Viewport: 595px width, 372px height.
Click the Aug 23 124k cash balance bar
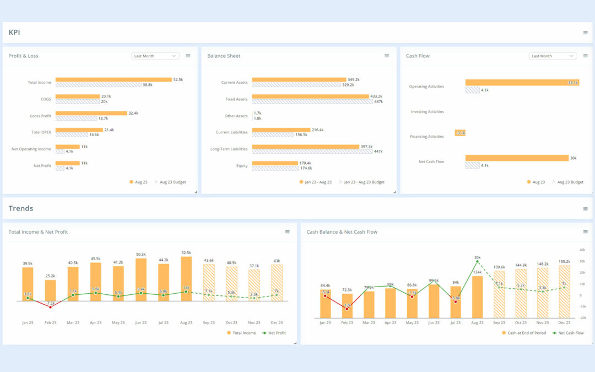(x=477, y=297)
